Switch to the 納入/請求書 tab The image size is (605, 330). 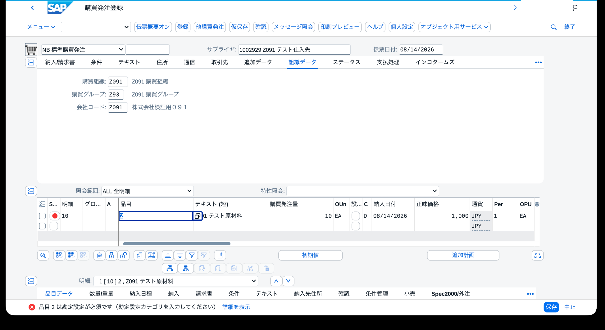pos(60,62)
